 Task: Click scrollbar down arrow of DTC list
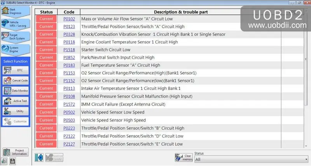click(x=306, y=146)
